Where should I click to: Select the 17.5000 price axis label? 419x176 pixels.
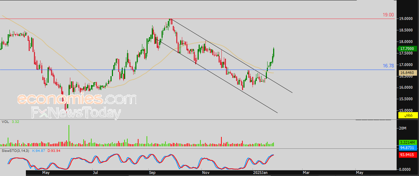[406, 53]
